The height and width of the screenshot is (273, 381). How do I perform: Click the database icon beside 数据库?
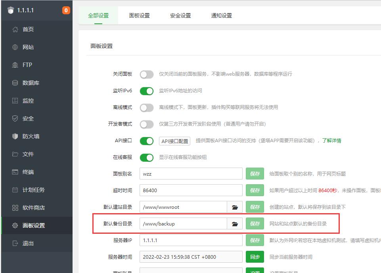[x=15, y=83]
